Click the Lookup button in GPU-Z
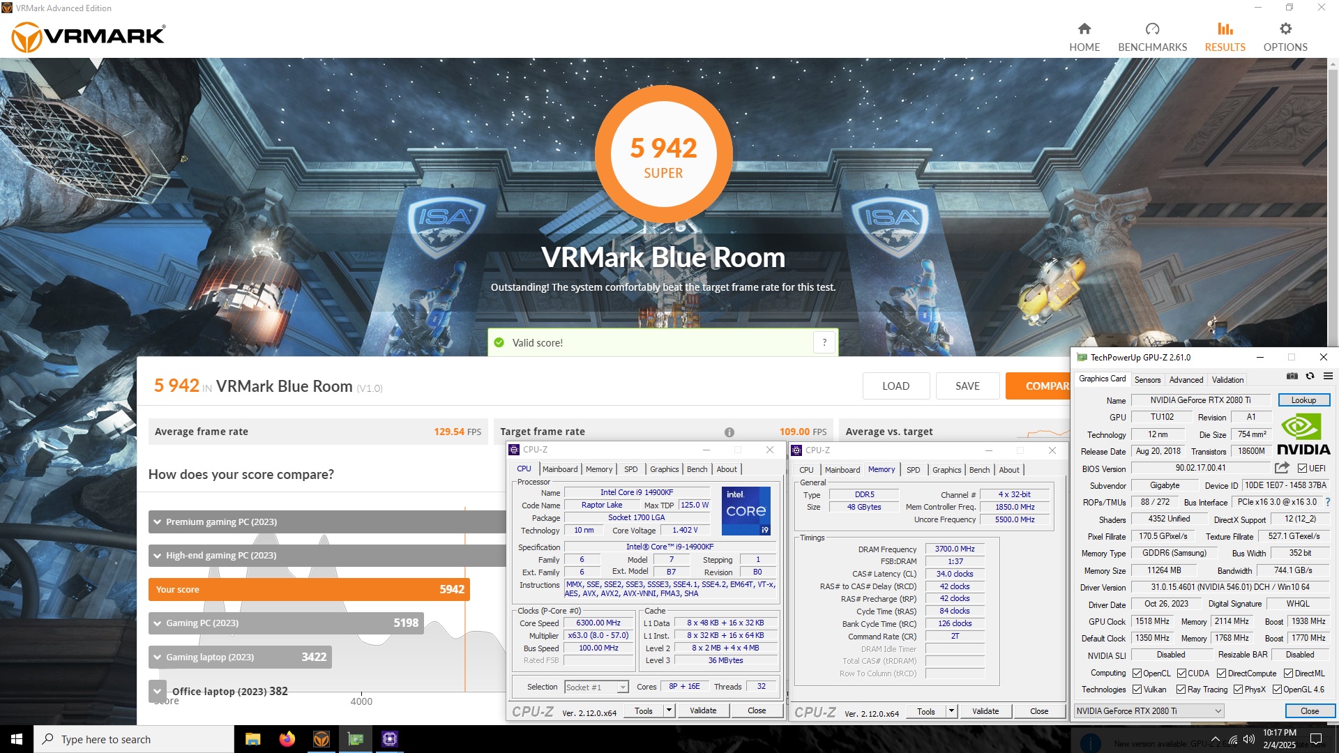Screen dimensions: 1339x753 [1303, 400]
